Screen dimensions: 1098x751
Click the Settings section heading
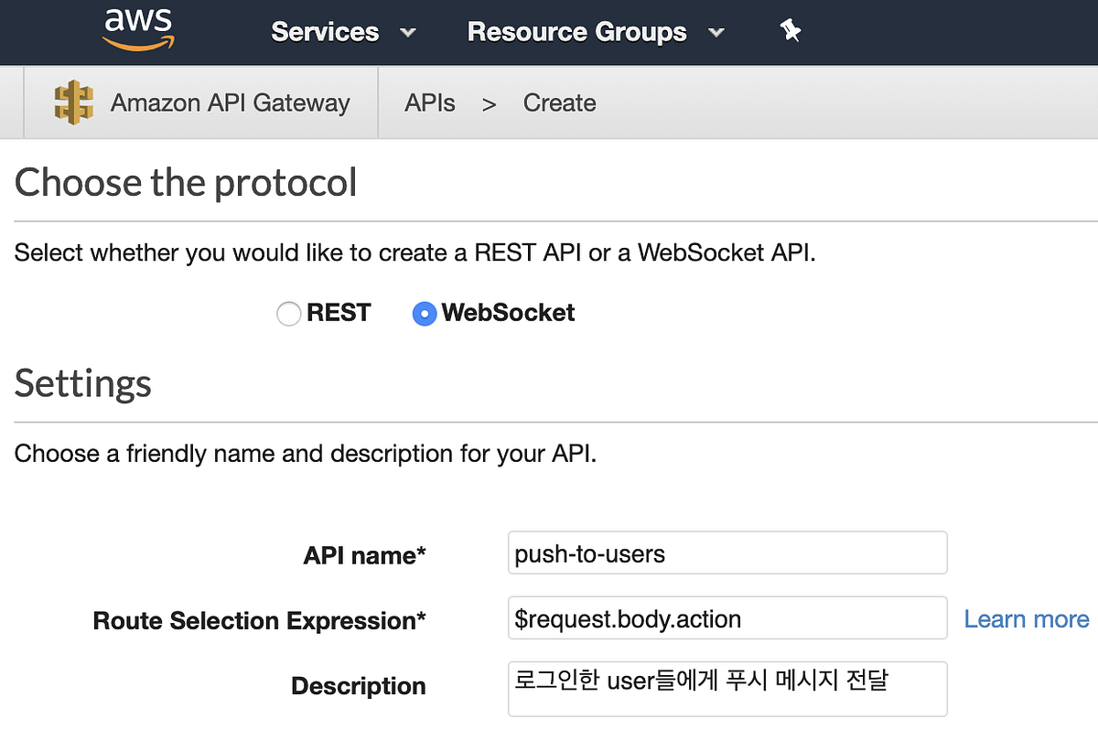click(82, 384)
